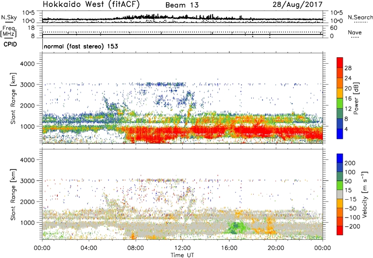
Task: Click the '28' power colorbar tick
Action: [348, 68]
